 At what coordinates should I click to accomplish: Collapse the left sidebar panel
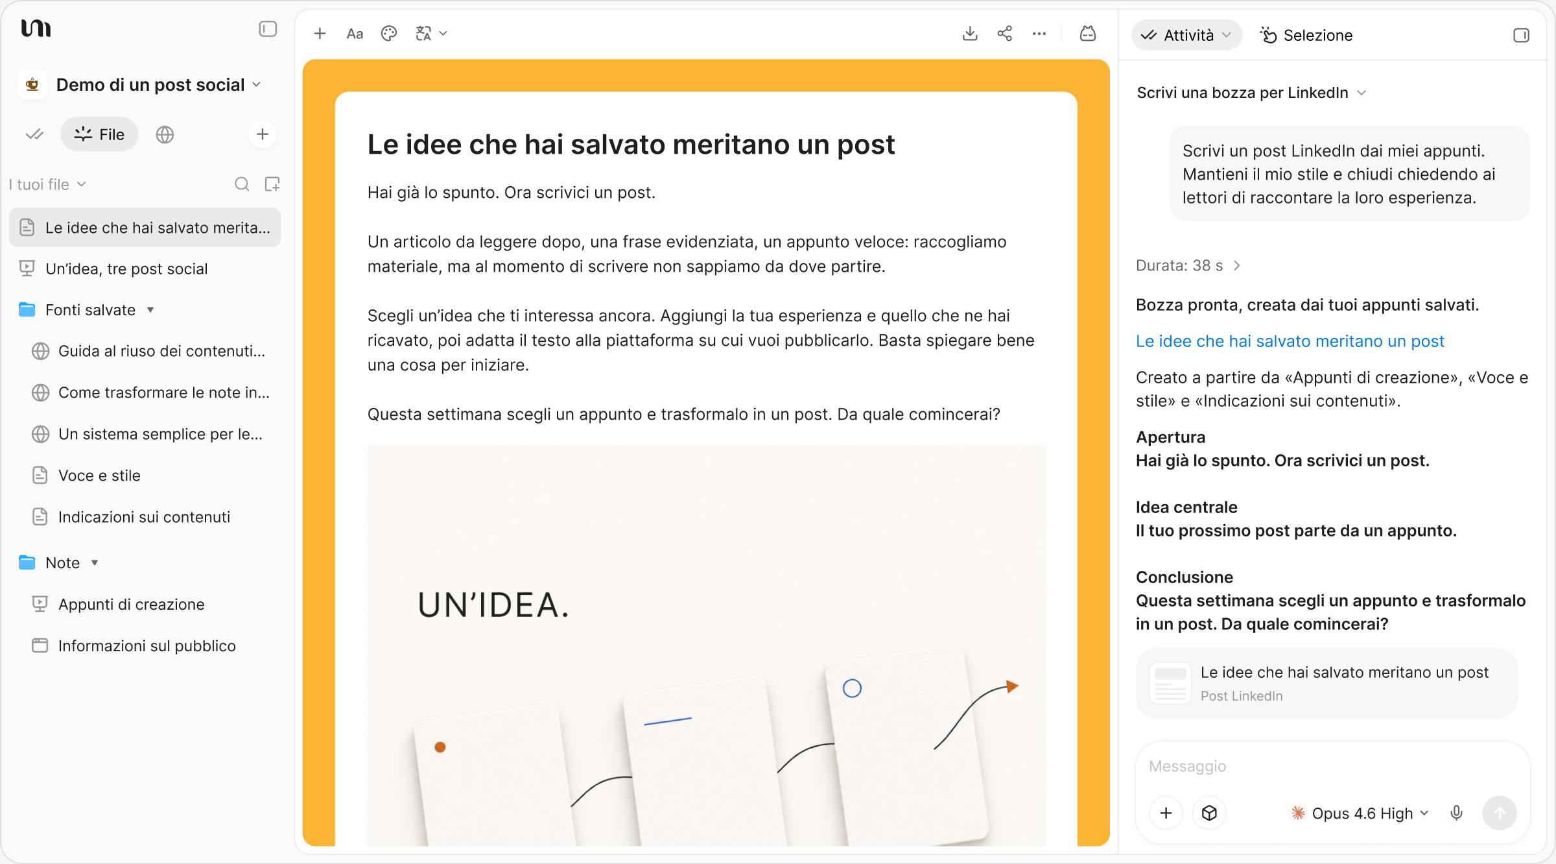pyautogui.click(x=268, y=29)
